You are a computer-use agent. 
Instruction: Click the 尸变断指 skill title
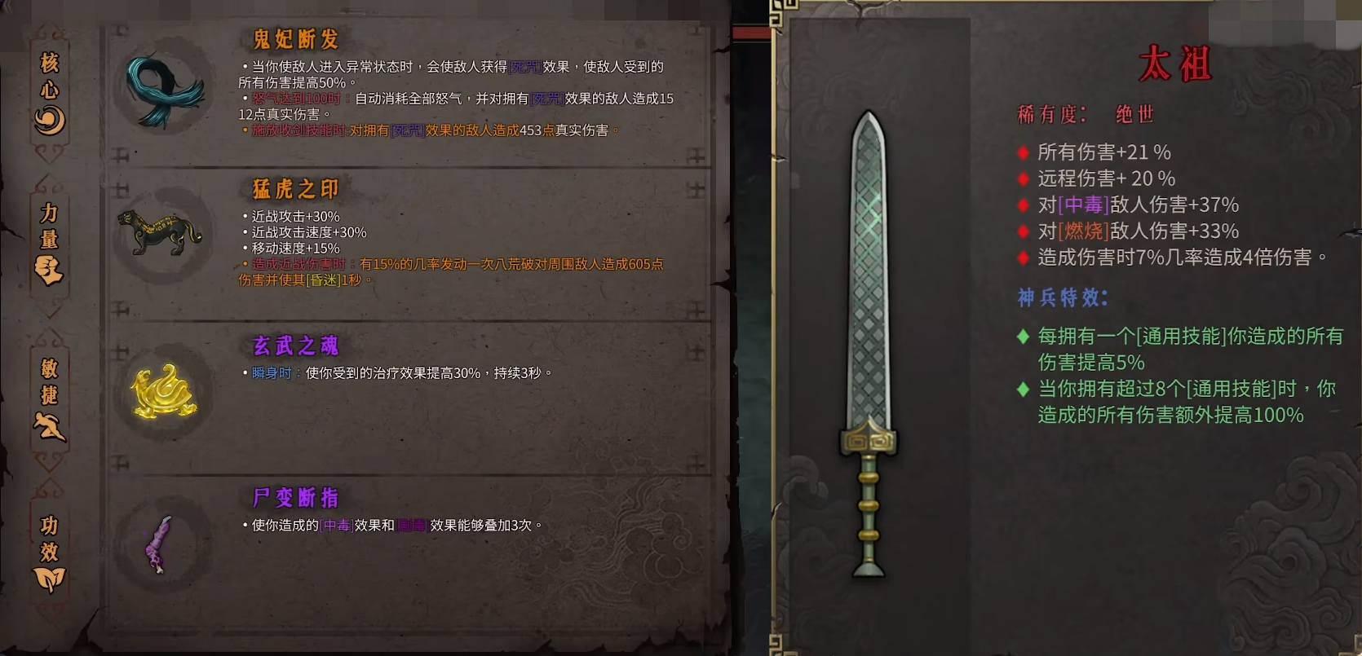tap(295, 497)
